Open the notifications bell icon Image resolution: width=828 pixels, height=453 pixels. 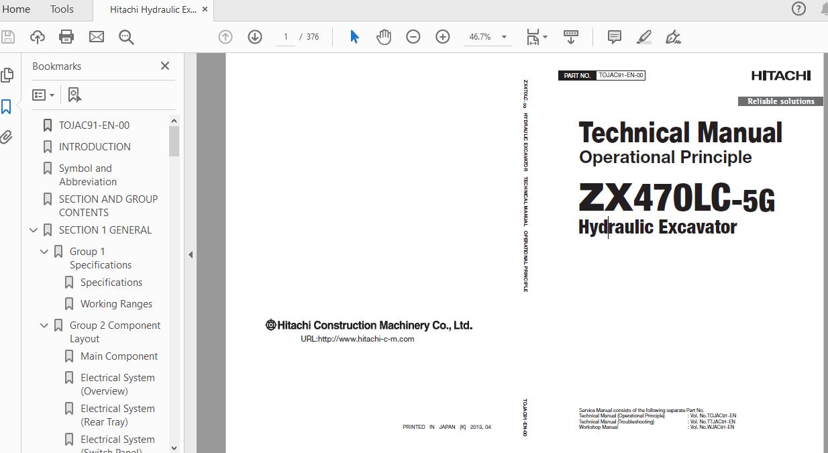823,9
